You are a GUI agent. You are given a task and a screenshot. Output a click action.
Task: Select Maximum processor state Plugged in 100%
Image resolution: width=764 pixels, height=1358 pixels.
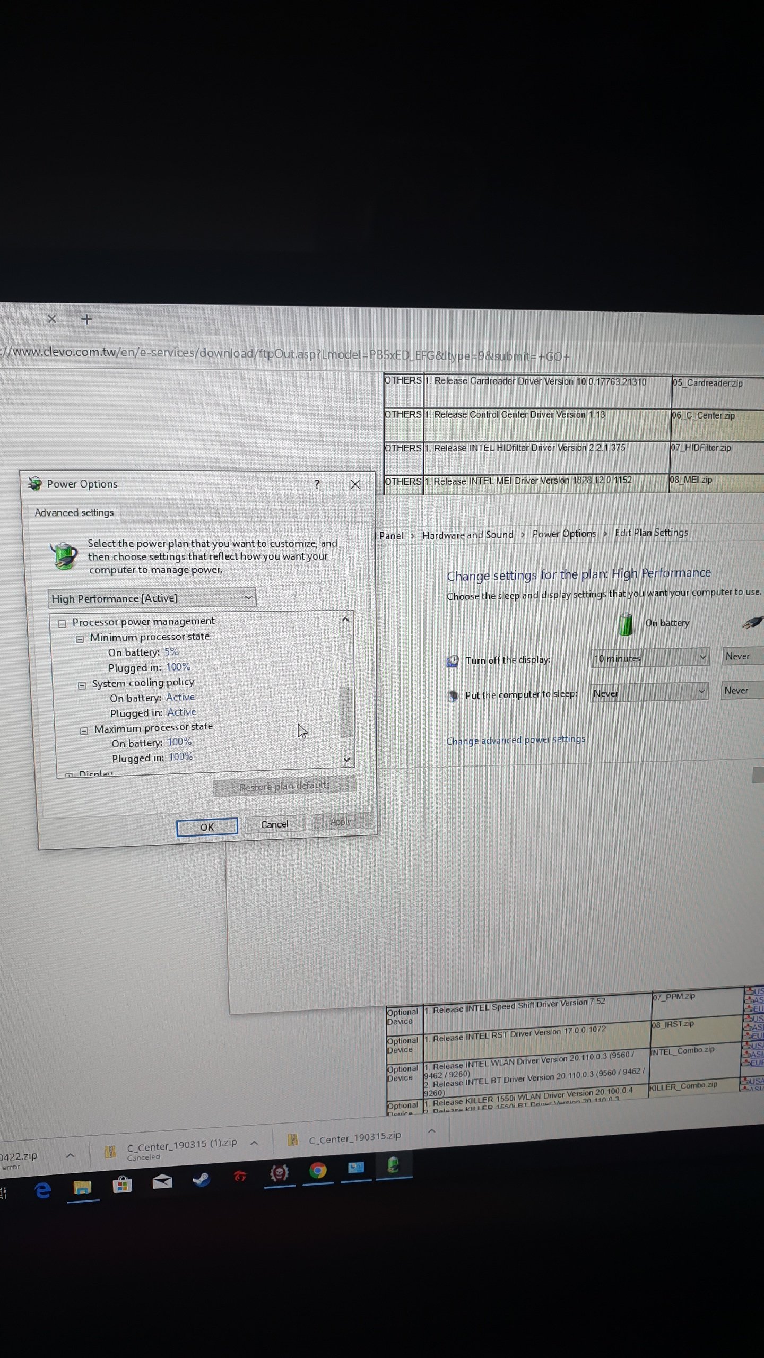[181, 757]
